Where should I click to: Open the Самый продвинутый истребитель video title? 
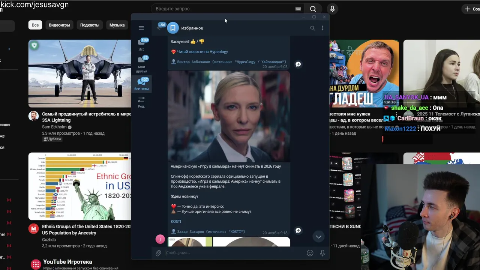coord(87,117)
